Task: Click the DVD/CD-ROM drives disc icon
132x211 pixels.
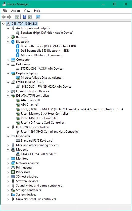Action: 13,82
